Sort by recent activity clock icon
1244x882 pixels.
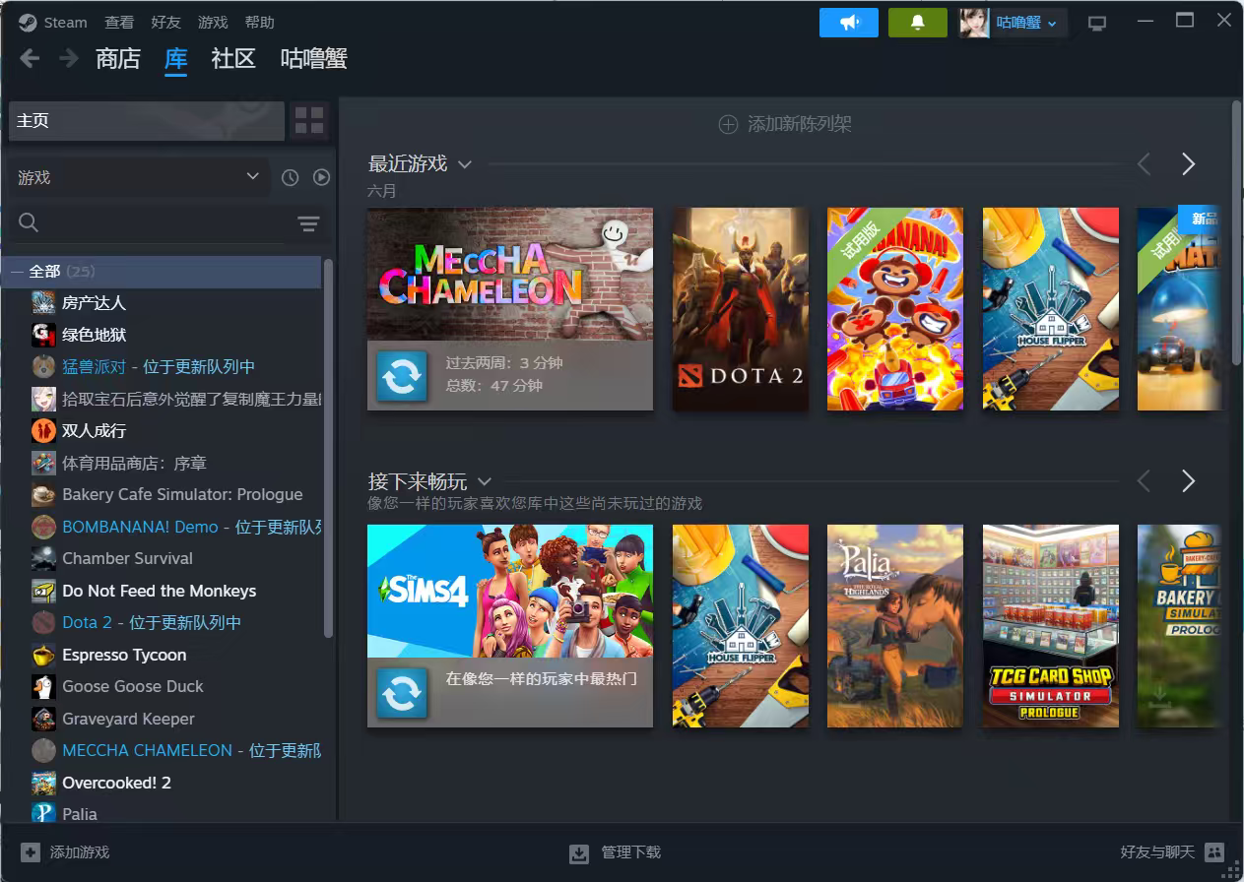tap(290, 177)
